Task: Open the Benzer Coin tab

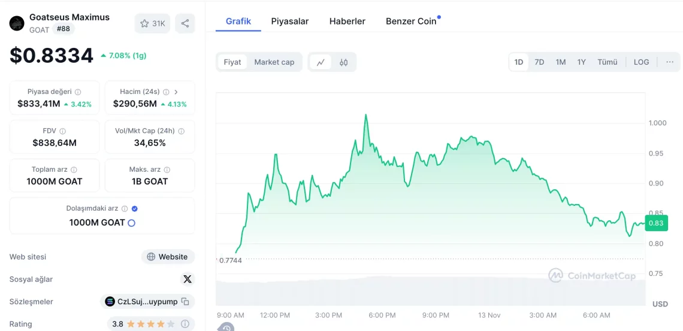Action: pos(411,22)
